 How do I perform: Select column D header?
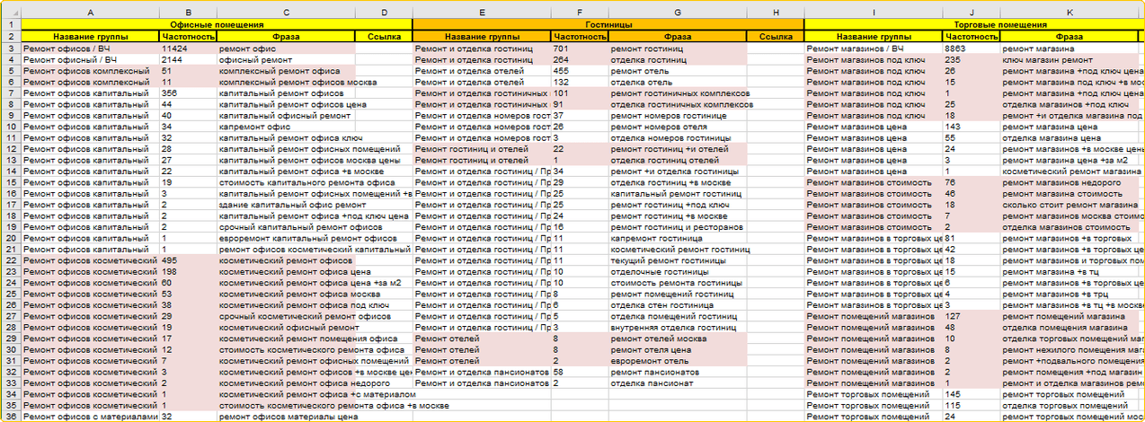(x=384, y=13)
